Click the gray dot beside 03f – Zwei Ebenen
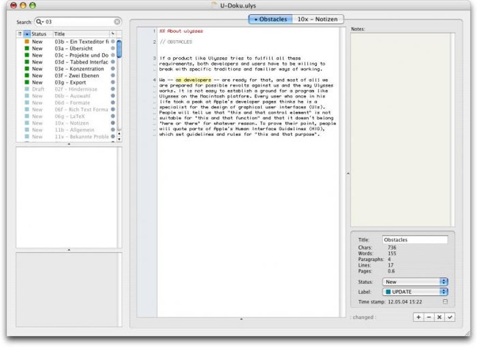 coord(113,75)
